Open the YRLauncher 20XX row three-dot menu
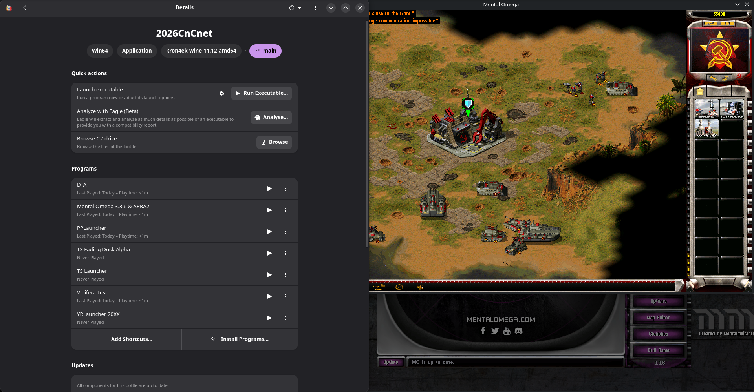 285,318
